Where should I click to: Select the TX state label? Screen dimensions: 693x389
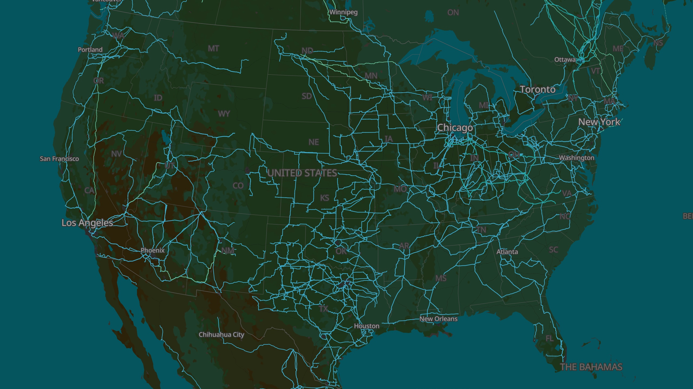pyautogui.click(x=323, y=309)
